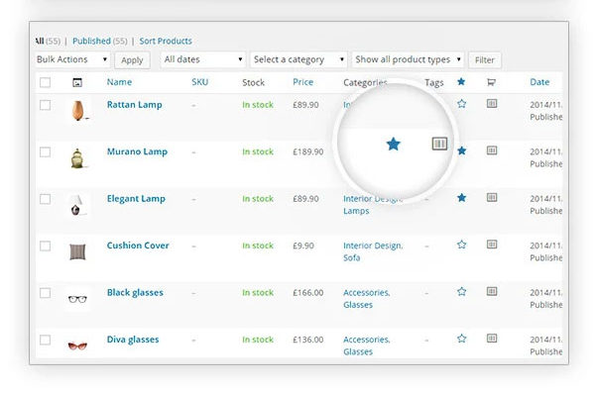
Task: Star the Black glasses product
Action: [x=461, y=292]
